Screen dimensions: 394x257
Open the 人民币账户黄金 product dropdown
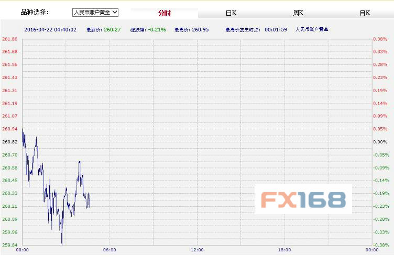point(95,12)
